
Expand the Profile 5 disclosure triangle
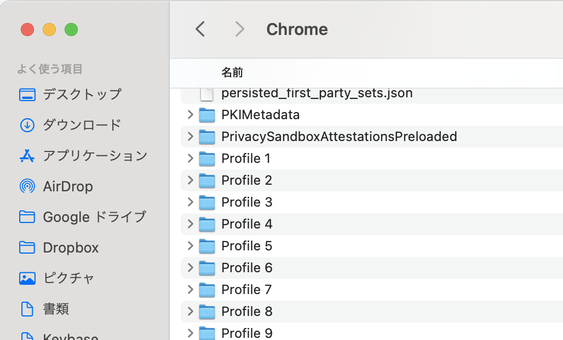(190, 246)
